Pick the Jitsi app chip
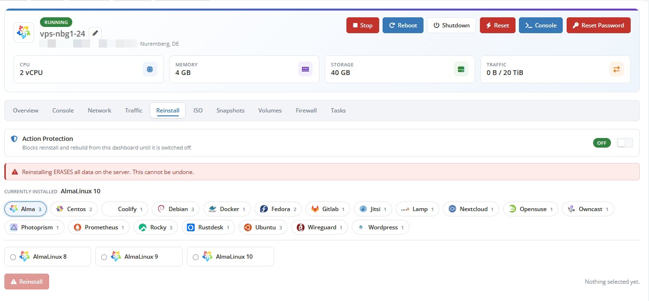This screenshot has width=649, height=301. tap(373, 209)
